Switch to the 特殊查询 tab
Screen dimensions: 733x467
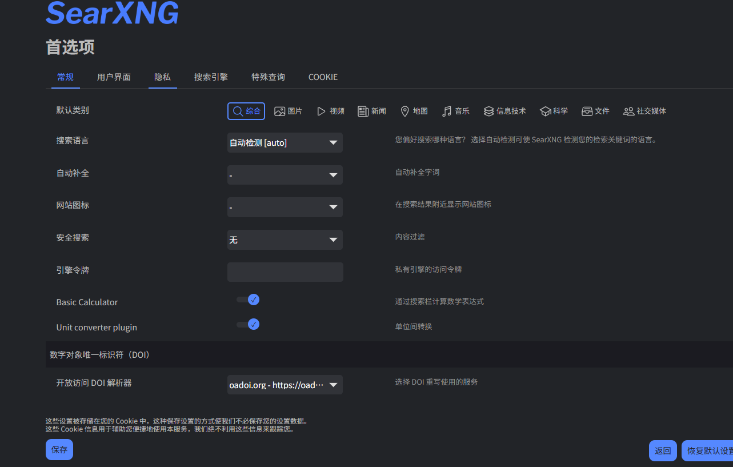[269, 77]
